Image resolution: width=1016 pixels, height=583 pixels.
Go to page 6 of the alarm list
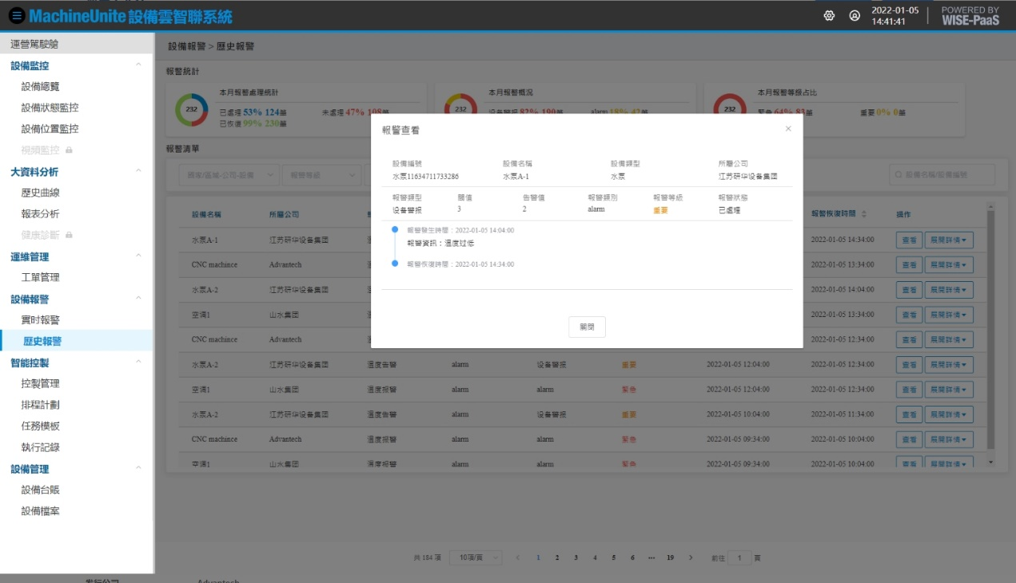pos(632,557)
